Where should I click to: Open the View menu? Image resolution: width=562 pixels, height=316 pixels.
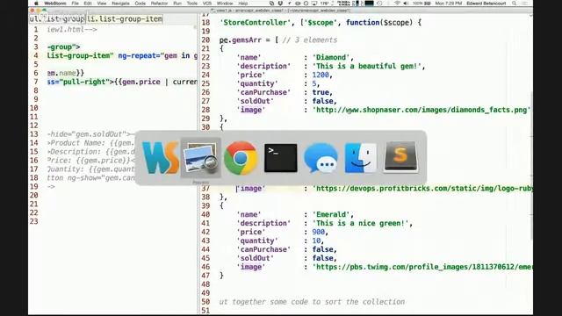pyautogui.click(x=102, y=4)
